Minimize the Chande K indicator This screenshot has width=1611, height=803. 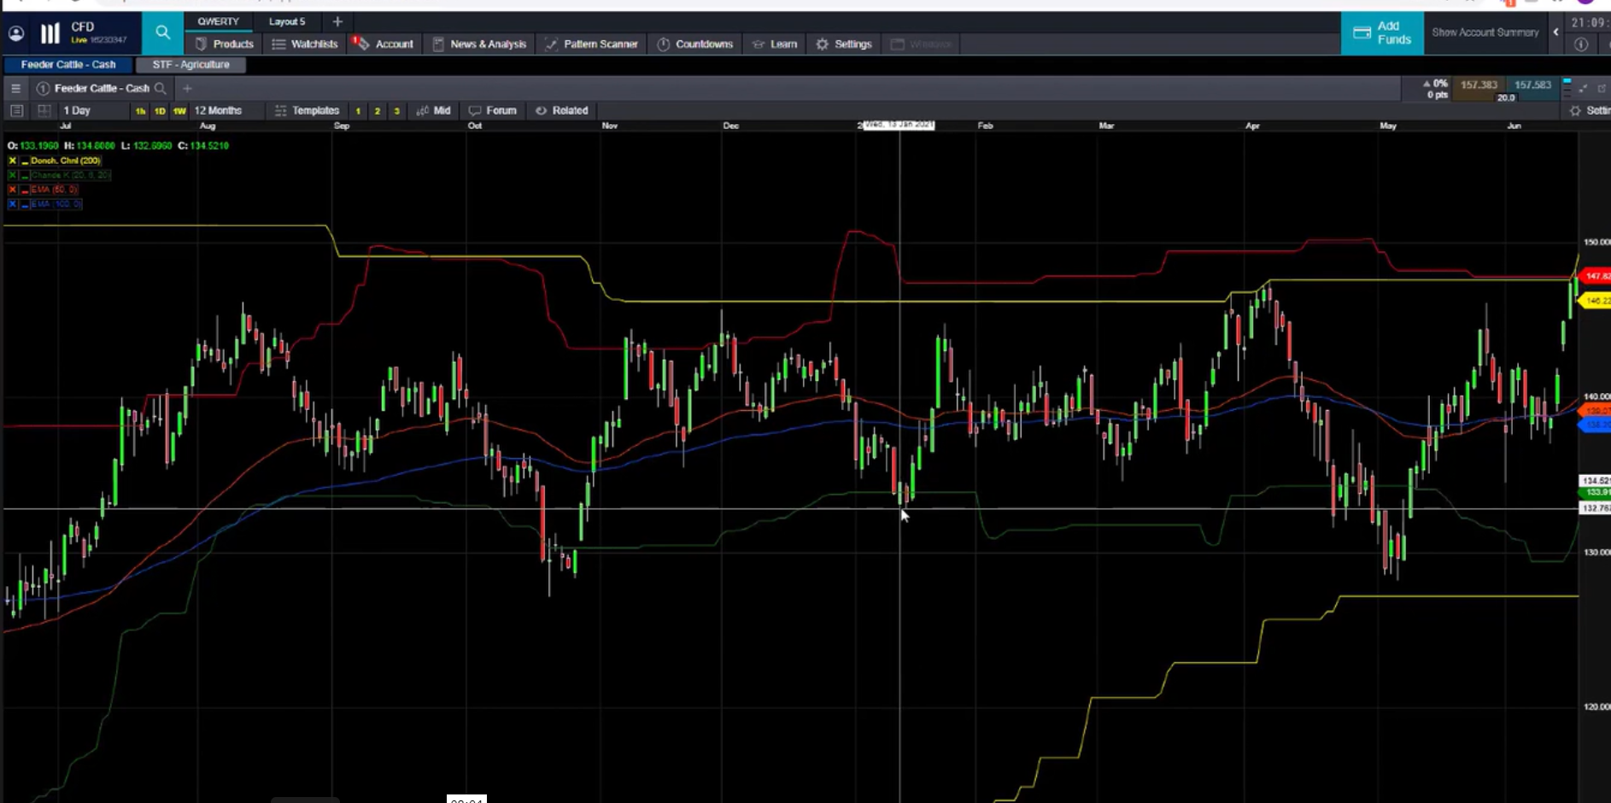click(25, 175)
